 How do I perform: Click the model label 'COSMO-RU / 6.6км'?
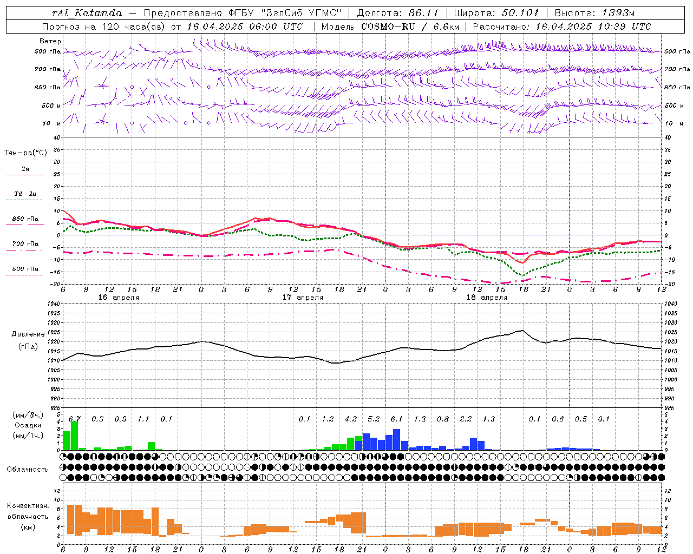point(410,27)
